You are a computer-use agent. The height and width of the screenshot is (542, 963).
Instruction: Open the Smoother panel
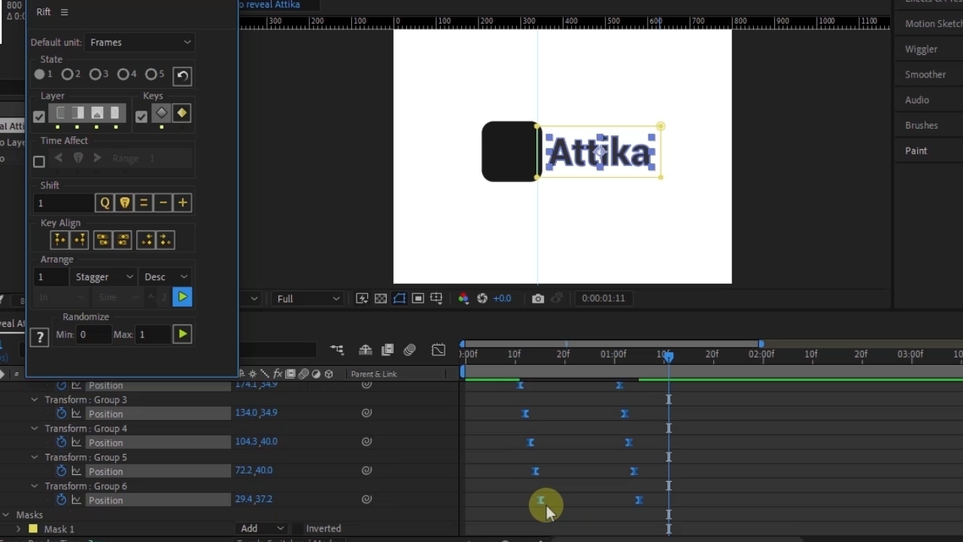(925, 75)
